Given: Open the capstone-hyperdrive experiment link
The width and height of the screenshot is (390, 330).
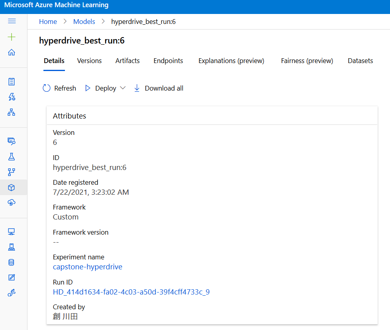Looking at the screenshot, I should tap(88, 267).
